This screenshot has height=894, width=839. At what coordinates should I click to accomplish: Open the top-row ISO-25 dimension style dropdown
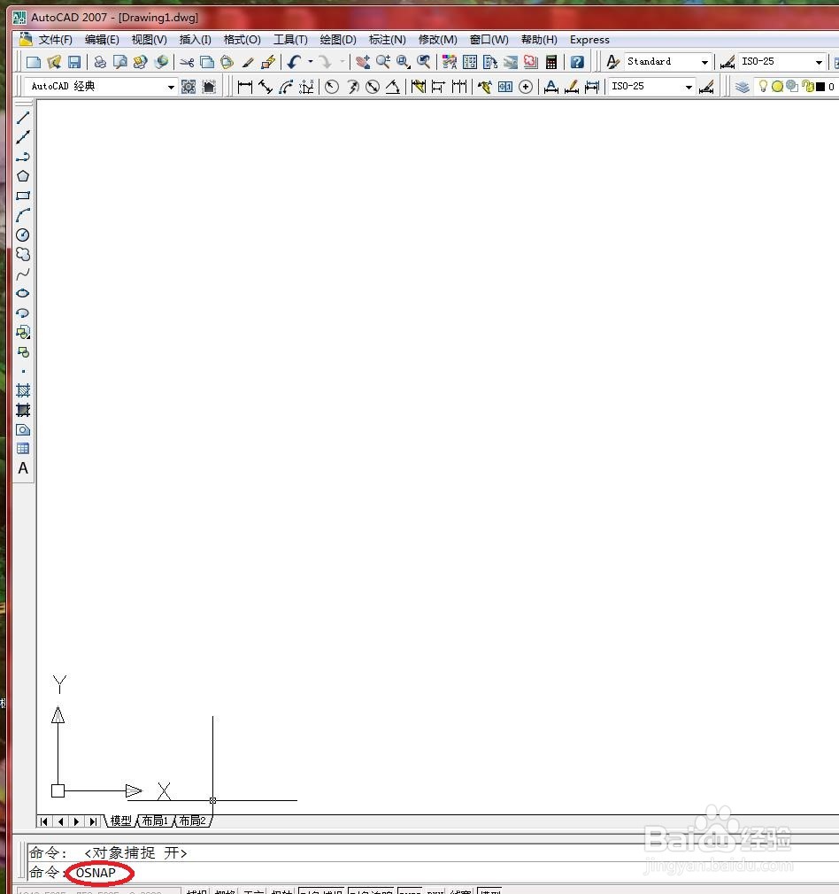click(x=819, y=62)
